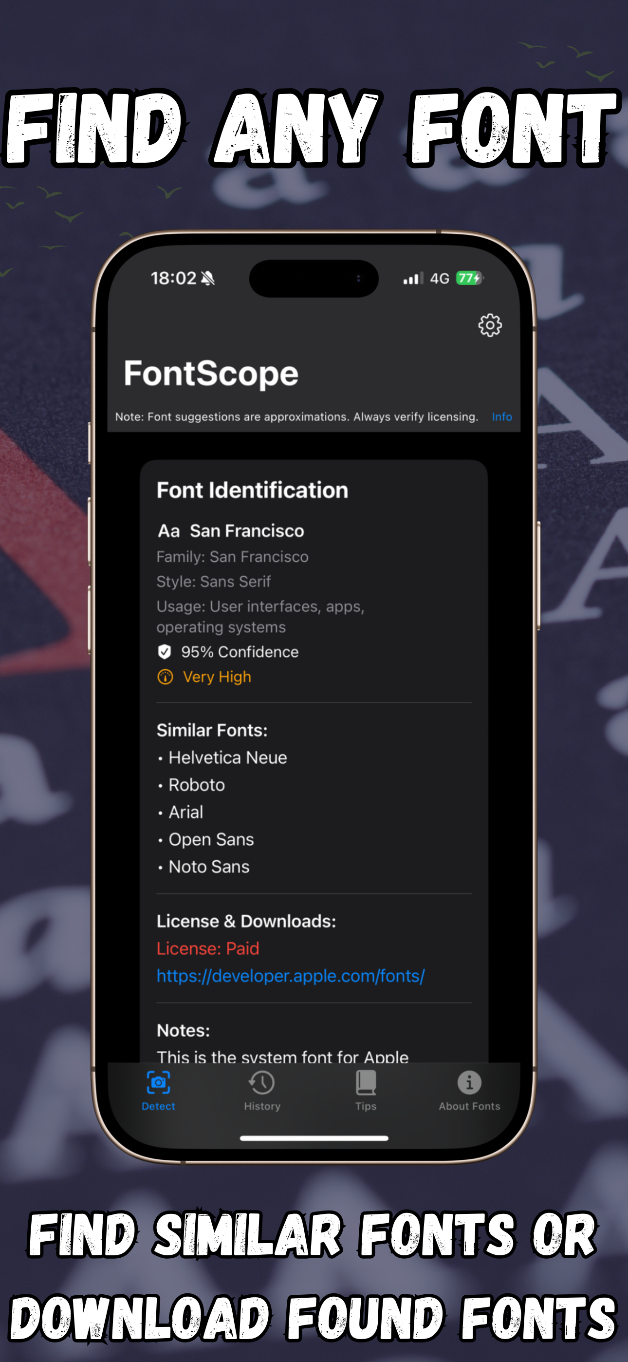Open the developer.apple.com/fonts link
Viewport: 628px width, 1362px height.
291,976
